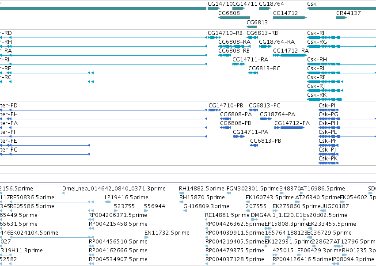The image size is (376, 266).
Task: Click cDNA label EP06429.3prime
Action: [319, 251]
